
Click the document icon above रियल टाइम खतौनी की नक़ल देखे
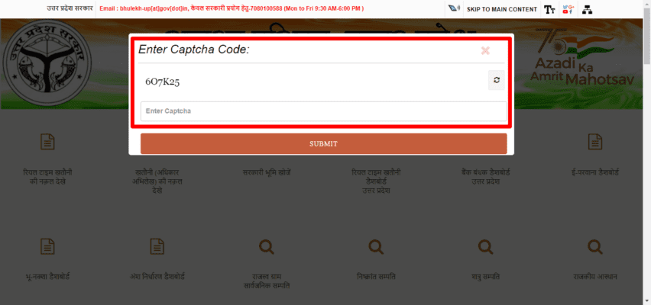pyautogui.click(x=47, y=142)
